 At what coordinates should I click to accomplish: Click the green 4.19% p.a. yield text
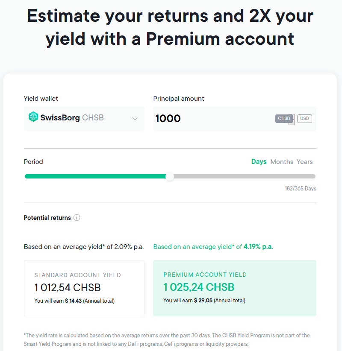[258, 247]
